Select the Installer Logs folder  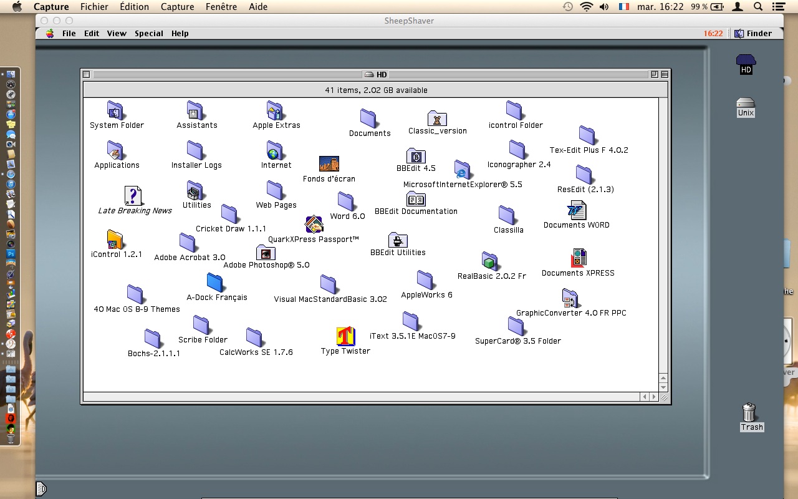(x=196, y=150)
